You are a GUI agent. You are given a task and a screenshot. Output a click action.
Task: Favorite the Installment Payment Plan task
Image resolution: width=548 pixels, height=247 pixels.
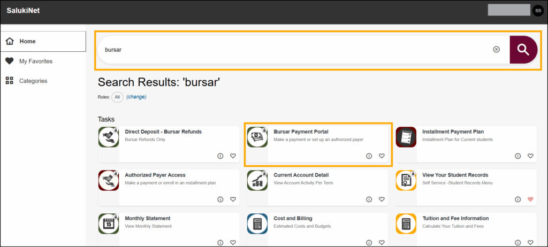(x=530, y=156)
